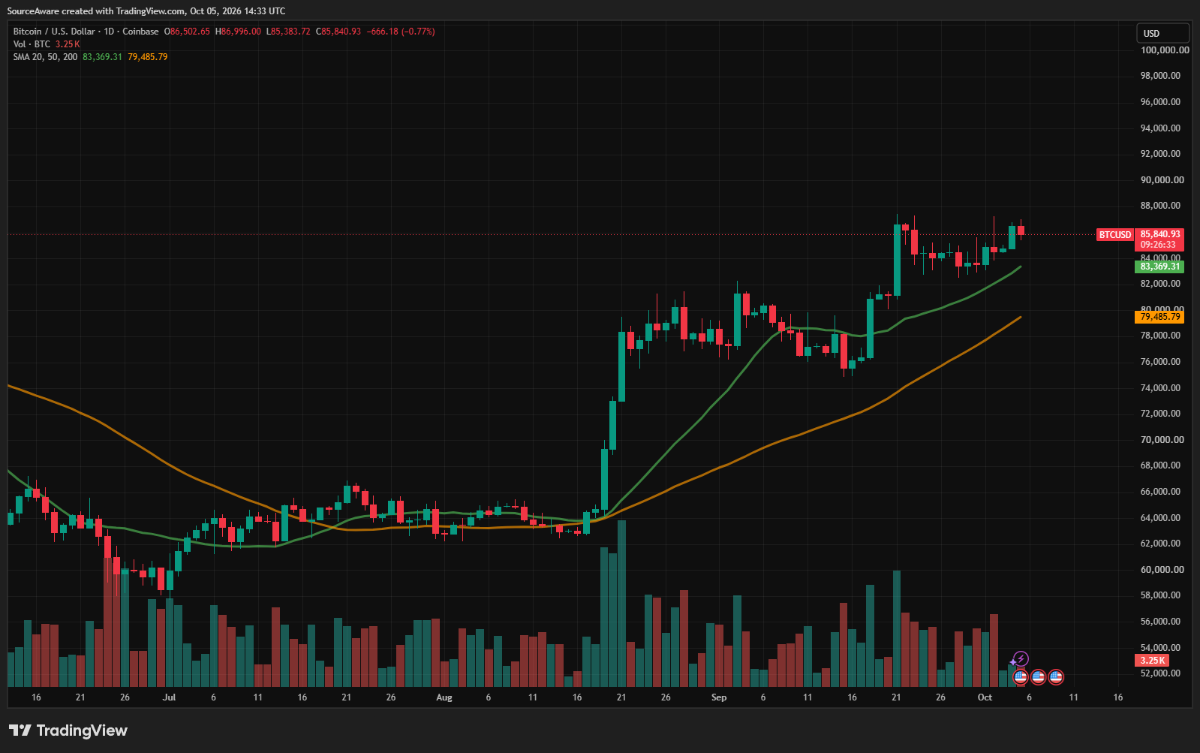The image size is (1200, 753).
Task: Click the SMA 20, 50, 200 indicator legend
Action: pyautogui.click(x=45, y=57)
